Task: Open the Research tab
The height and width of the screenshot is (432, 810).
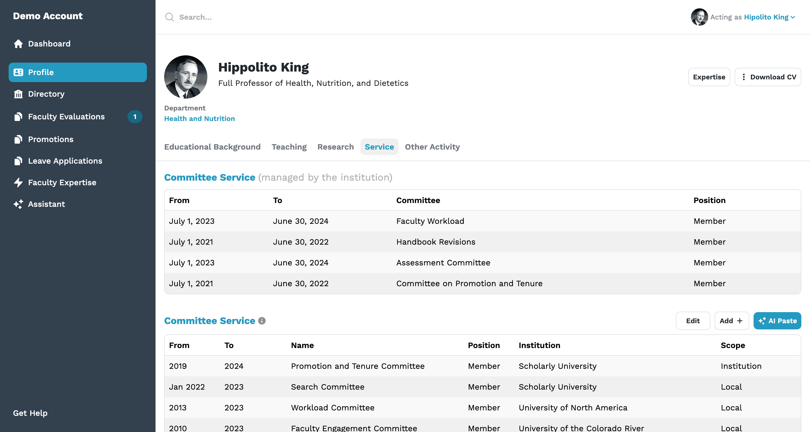Action: pos(335,147)
